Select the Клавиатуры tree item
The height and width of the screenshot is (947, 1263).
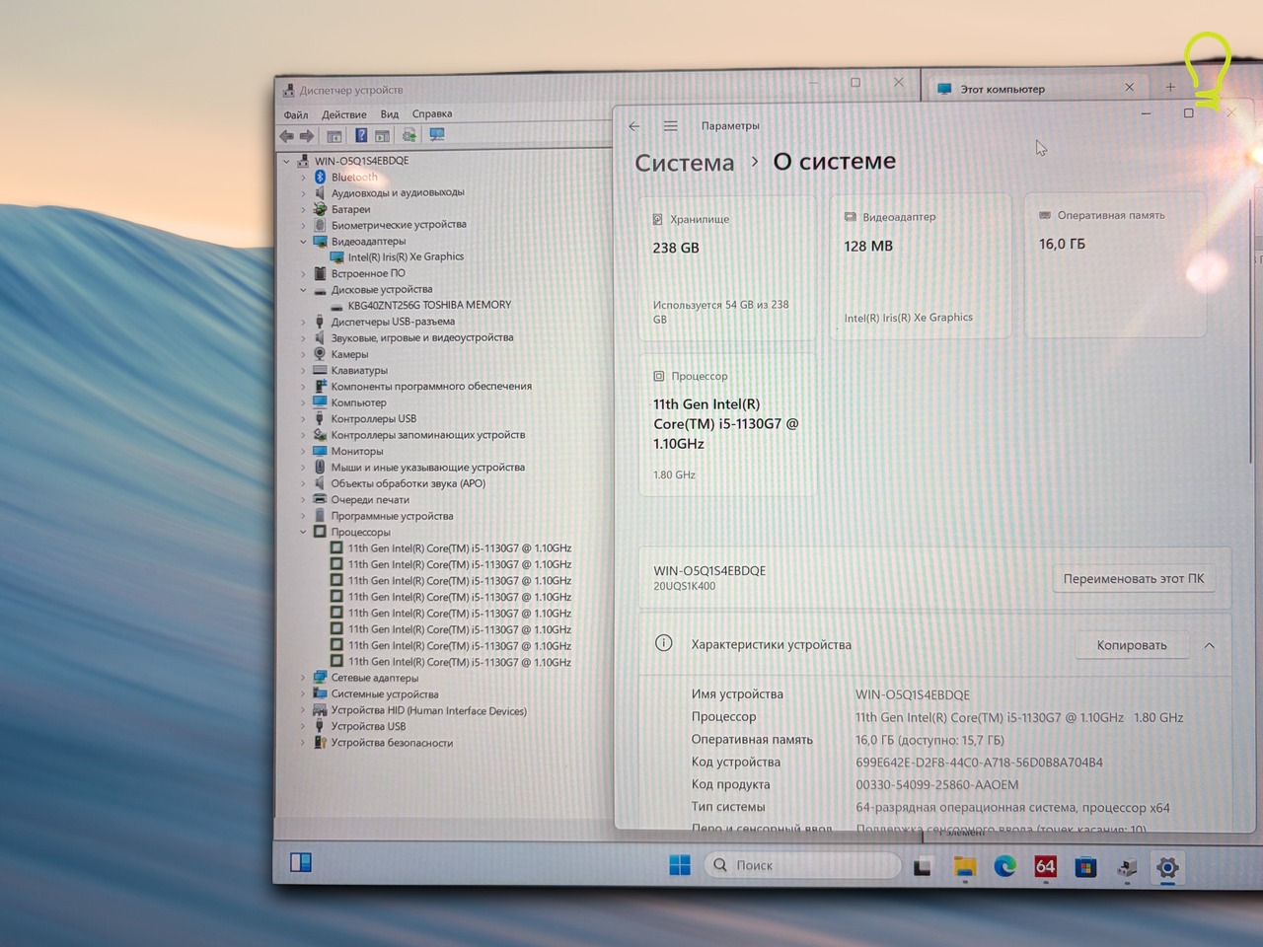pos(359,371)
